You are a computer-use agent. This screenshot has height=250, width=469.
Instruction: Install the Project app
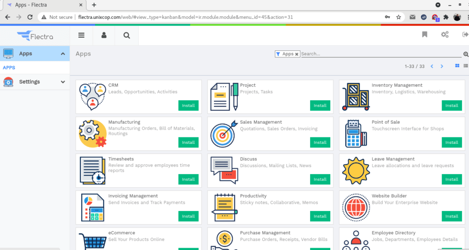click(320, 106)
